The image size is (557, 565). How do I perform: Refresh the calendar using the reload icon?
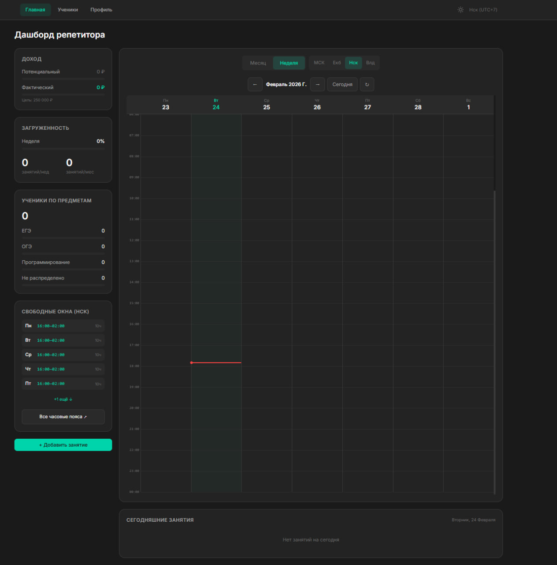coord(367,84)
